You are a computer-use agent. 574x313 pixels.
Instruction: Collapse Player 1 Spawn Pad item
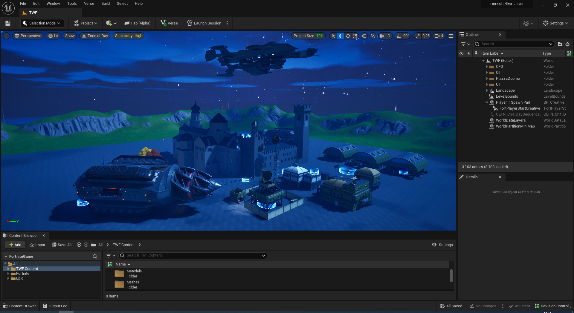(487, 102)
